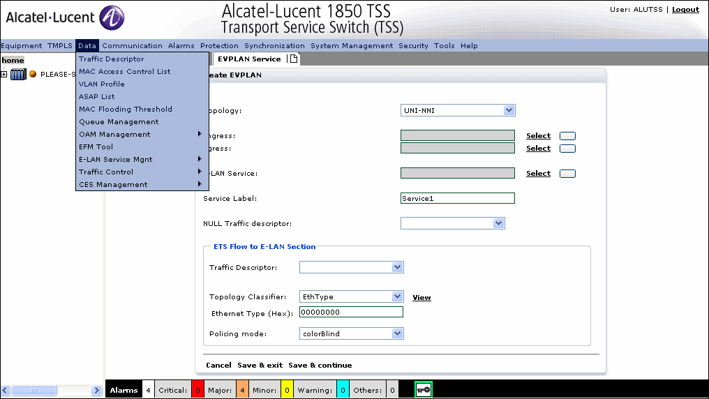The height and width of the screenshot is (399, 709).
Task: Click the Alcatel-Lucent logo icon
Action: (112, 17)
